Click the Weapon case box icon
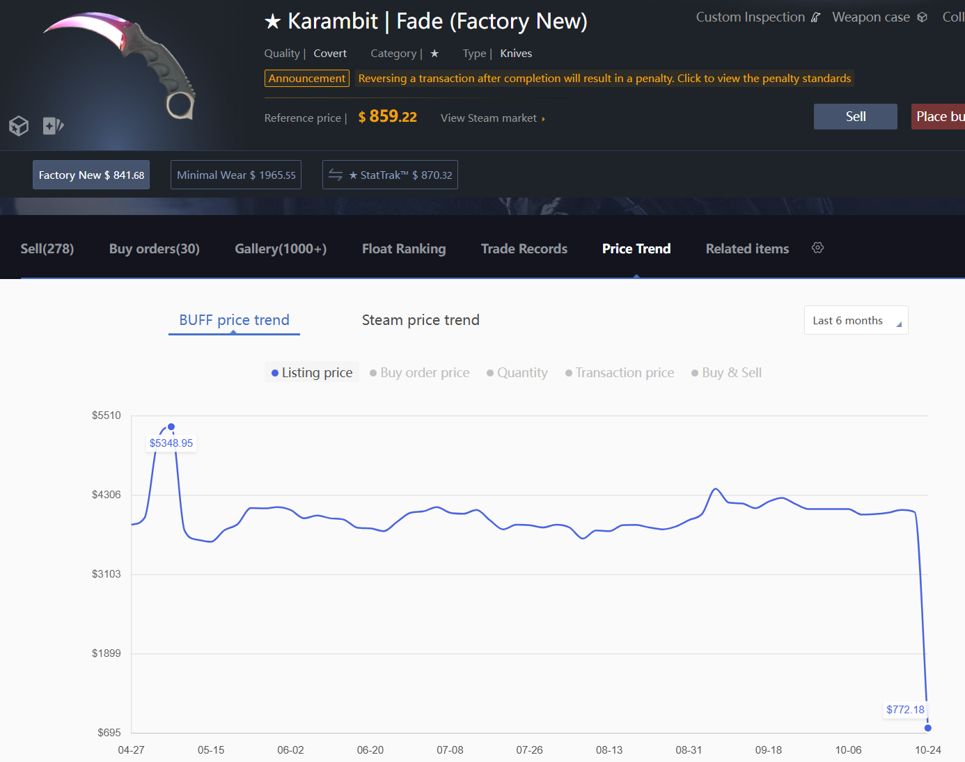Image resolution: width=965 pixels, height=762 pixels. [922, 17]
